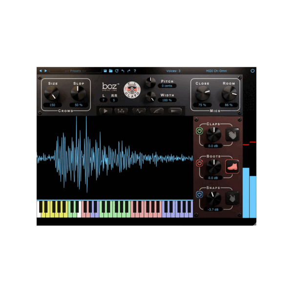This screenshot has width=293, height=293.
Task: Go to the next preset arrow
Action: (45, 71)
